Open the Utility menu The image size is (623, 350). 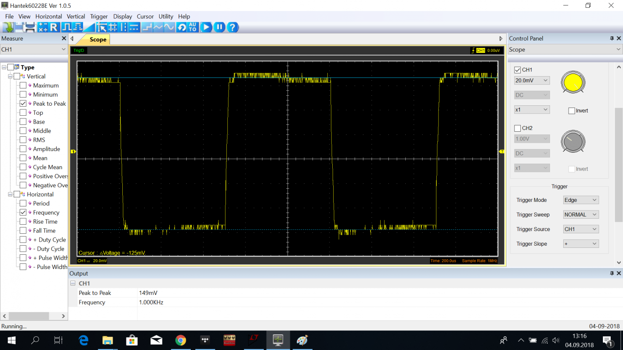click(x=166, y=16)
